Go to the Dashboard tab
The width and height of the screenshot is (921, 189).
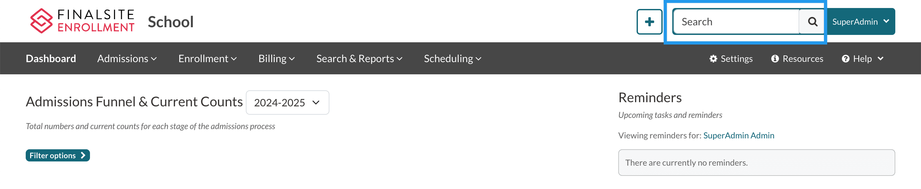(x=51, y=59)
